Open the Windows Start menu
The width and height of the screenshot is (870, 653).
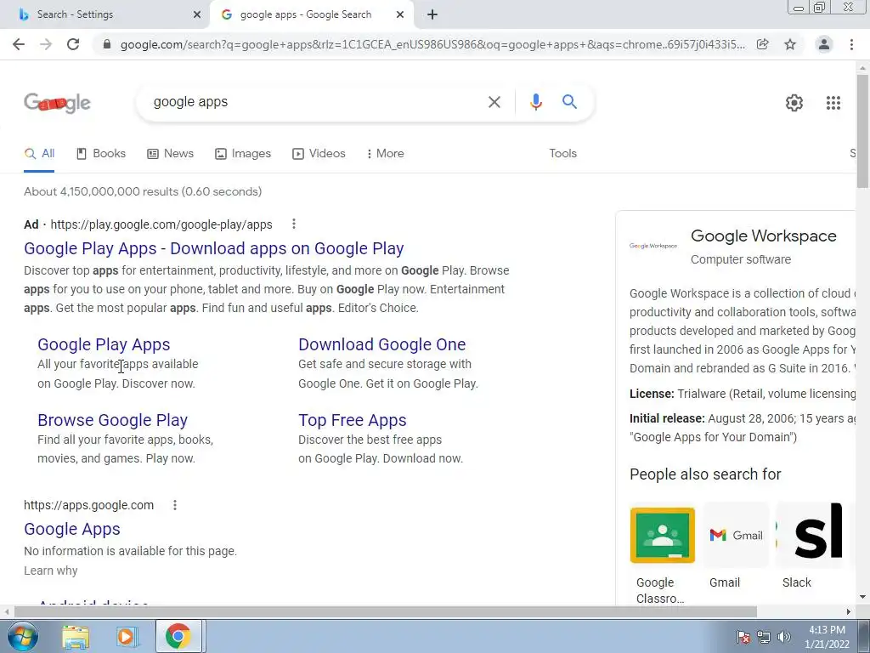[x=22, y=636]
